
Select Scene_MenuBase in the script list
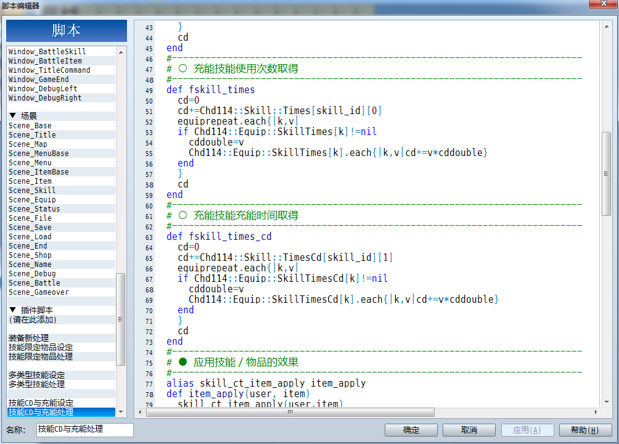(x=61, y=154)
